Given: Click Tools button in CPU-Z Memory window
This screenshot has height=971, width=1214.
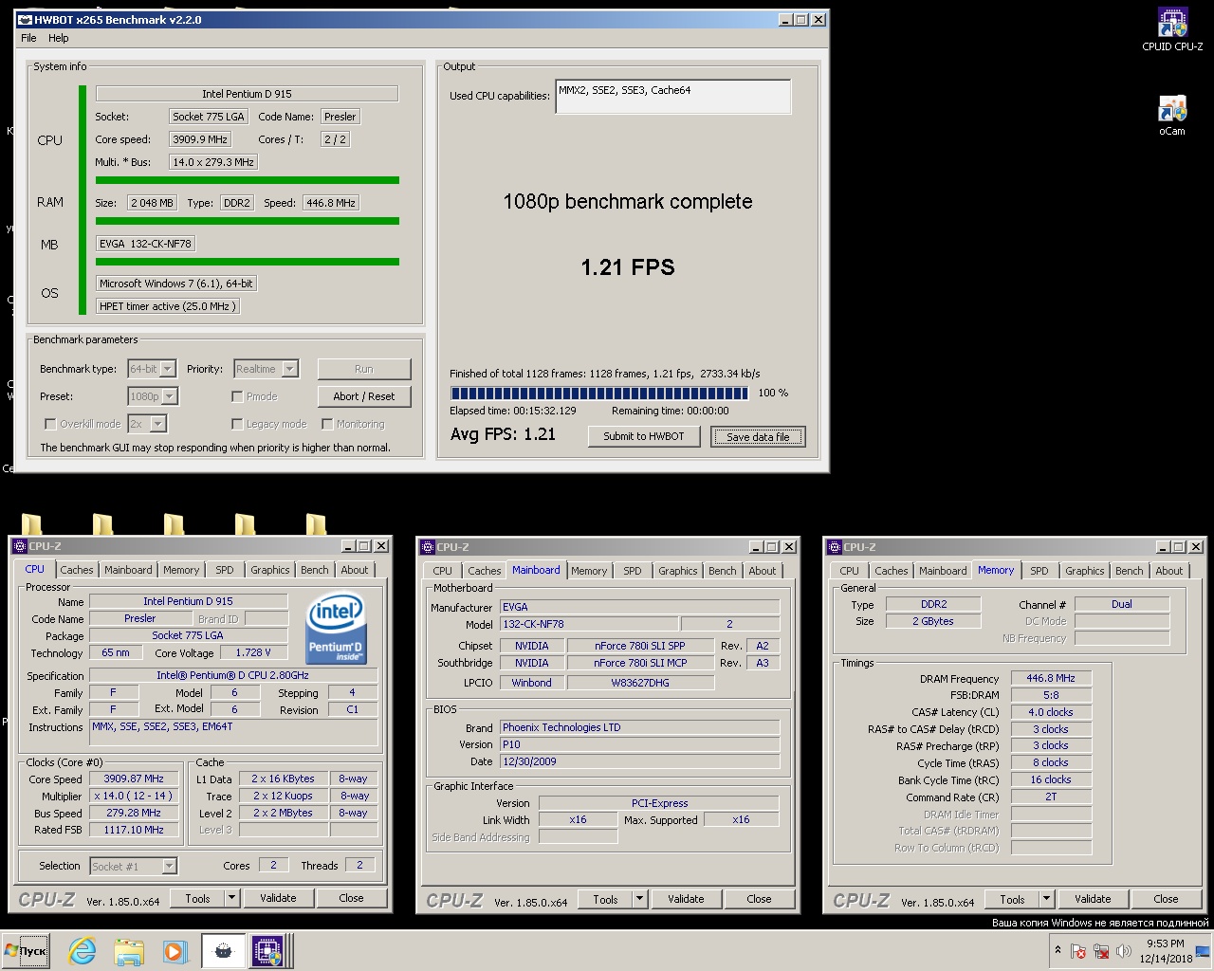Looking at the screenshot, I should [x=1012, y=899].
